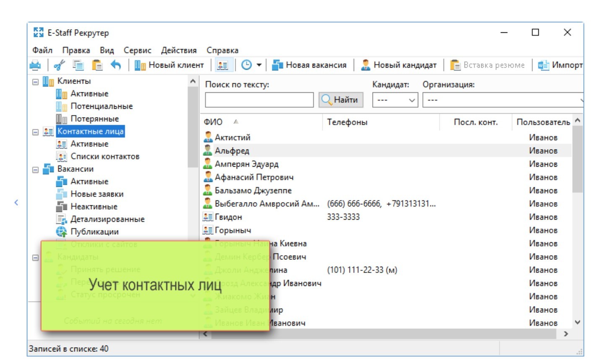
Task: Click the Поиск по тексту input field
Action: 259,100
